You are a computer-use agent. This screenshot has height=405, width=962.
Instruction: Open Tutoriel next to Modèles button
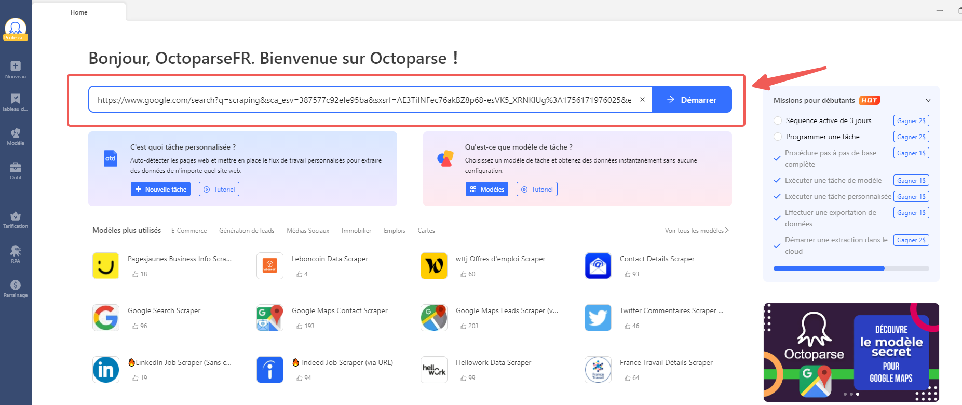pos(537,189)
